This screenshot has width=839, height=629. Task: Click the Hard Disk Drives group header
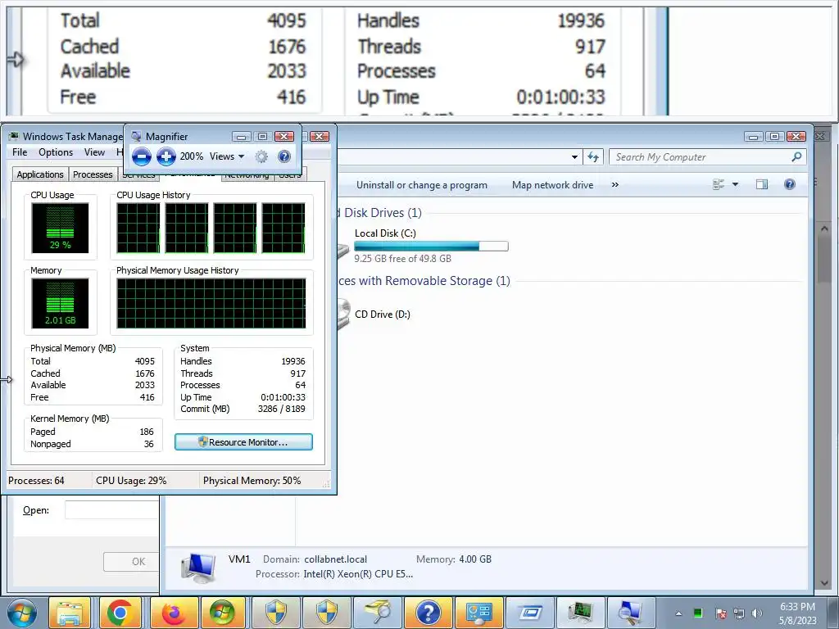point(379,213)
